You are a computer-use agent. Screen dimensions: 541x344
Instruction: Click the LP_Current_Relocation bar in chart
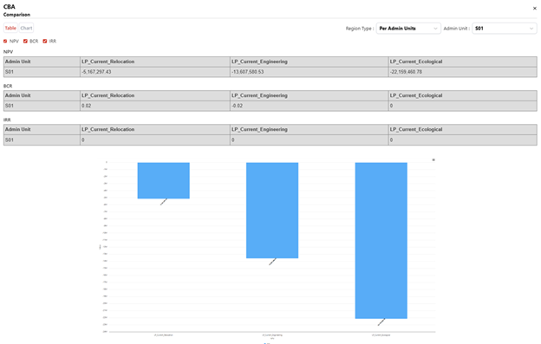click(x=164, y=180)
